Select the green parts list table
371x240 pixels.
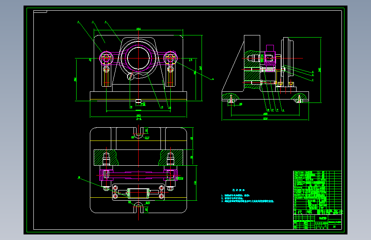317,193
